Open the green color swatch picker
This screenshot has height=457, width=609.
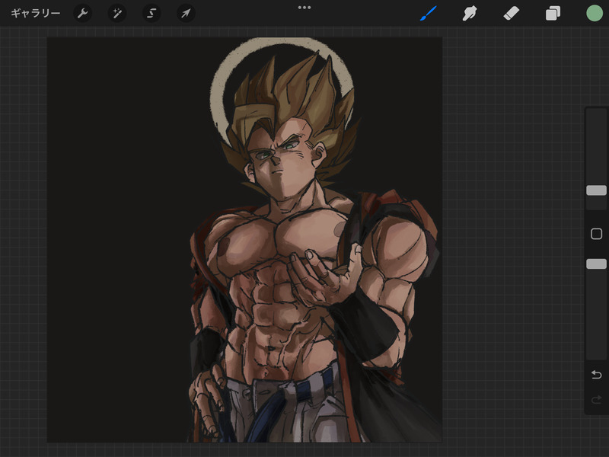tap(595, 13)
